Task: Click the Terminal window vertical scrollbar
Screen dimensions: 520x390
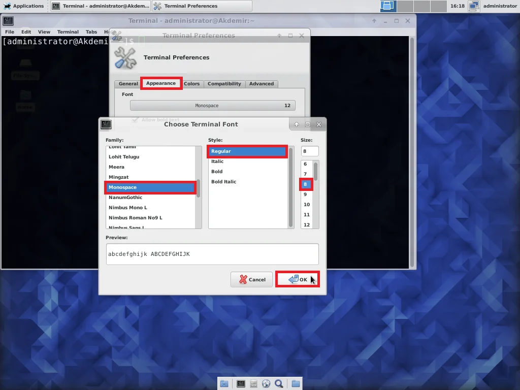Action: click(412, 152)
